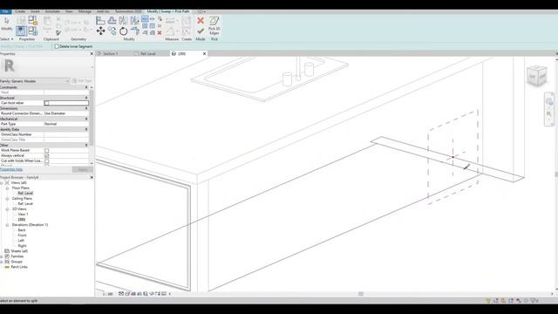Click Edit Type button
The height and width of the screenshot is (314, 558).
tap(82, 81)
